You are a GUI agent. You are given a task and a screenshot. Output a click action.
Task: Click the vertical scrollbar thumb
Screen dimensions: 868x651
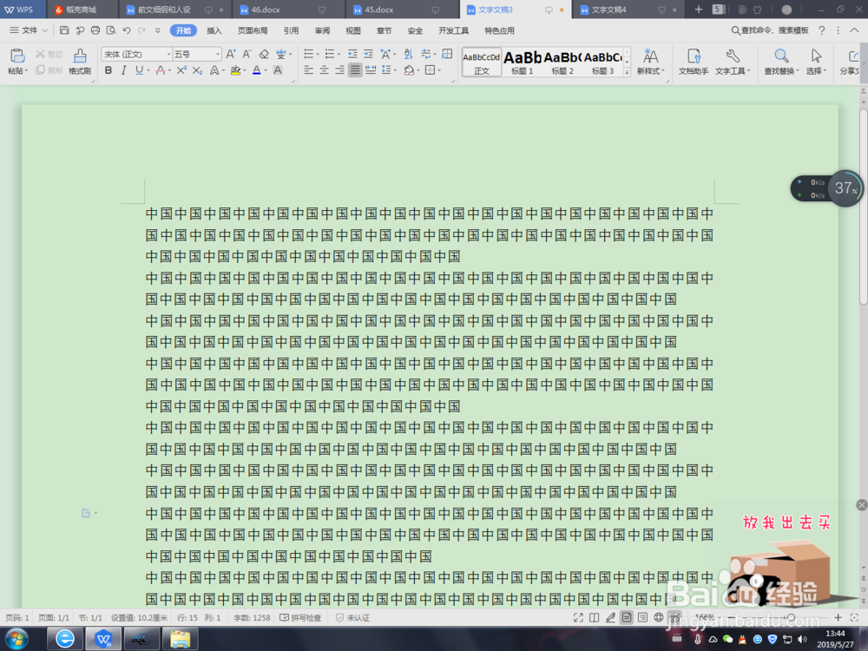[x=863, y=206]
